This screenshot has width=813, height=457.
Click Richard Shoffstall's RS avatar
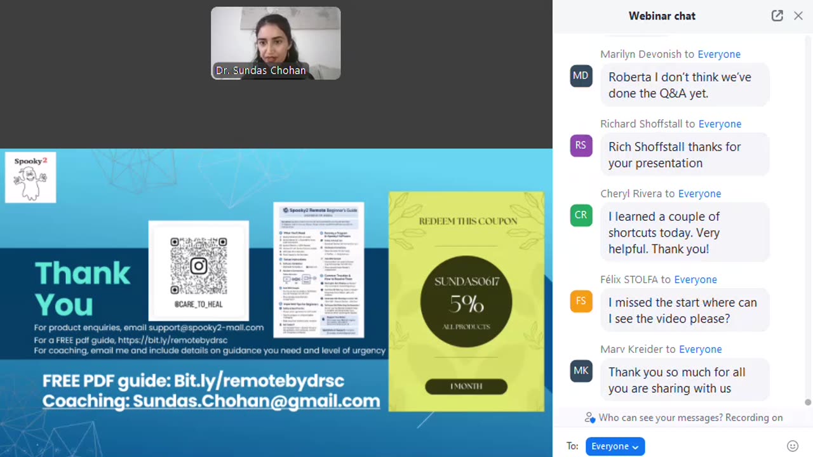point(581,145)
